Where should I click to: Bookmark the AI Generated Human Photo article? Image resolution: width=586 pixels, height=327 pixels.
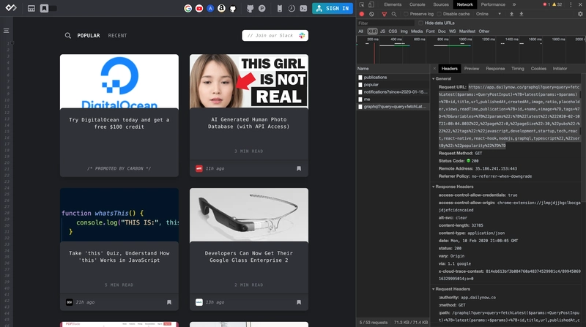(x=299, y=168)
